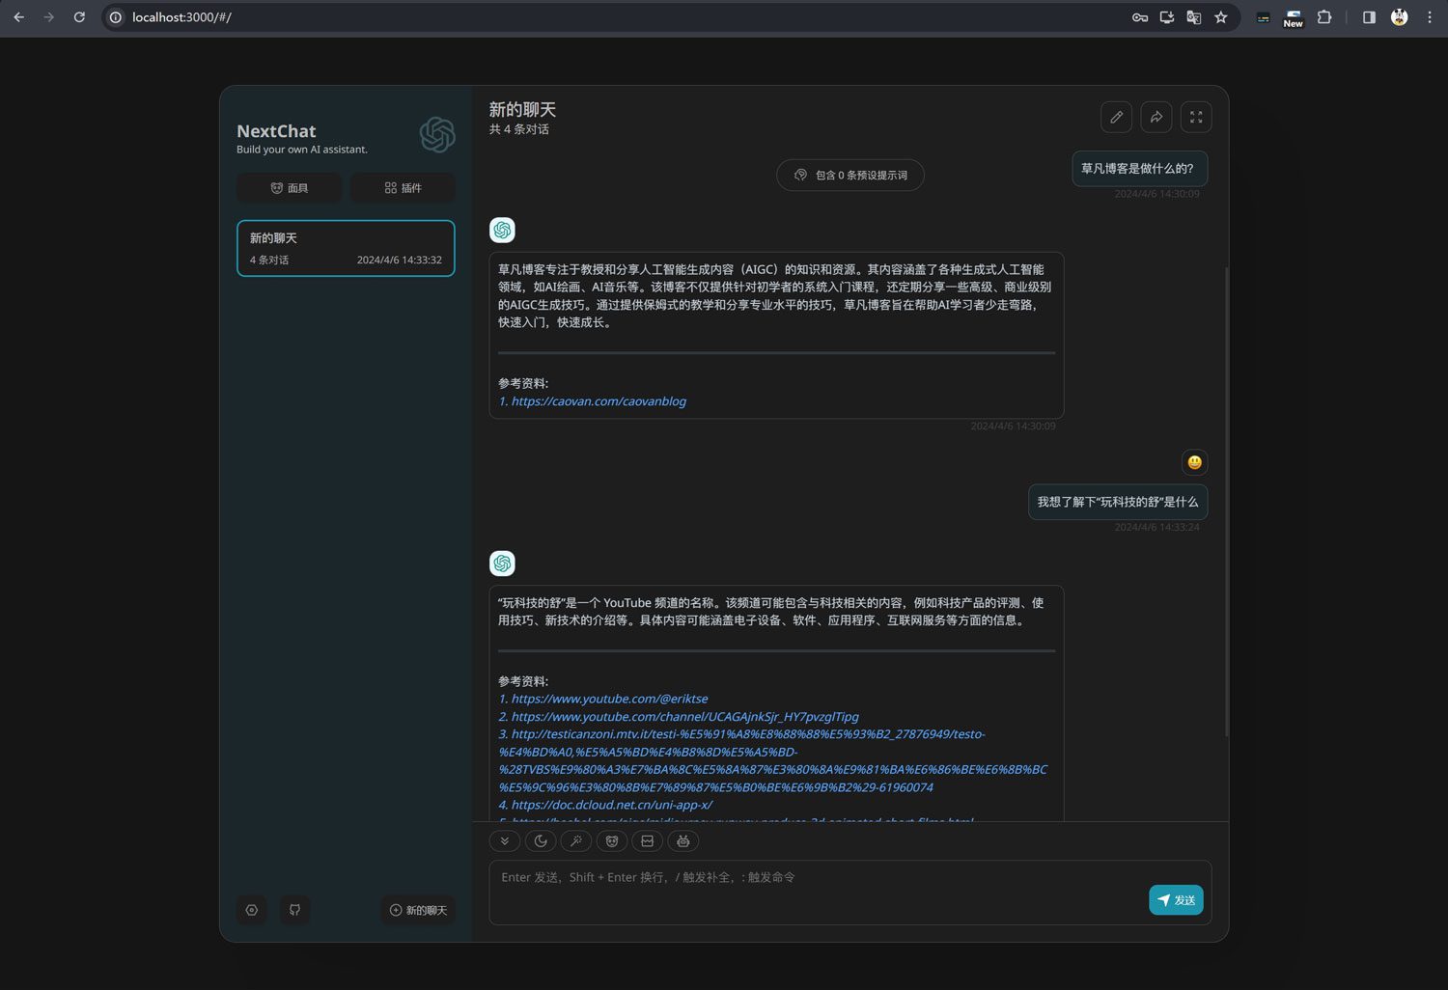The width and height of the screenshot is (1448, 990).
Task: Select the 新的聊天 conversation in sidebar
Action: point(346,248)
